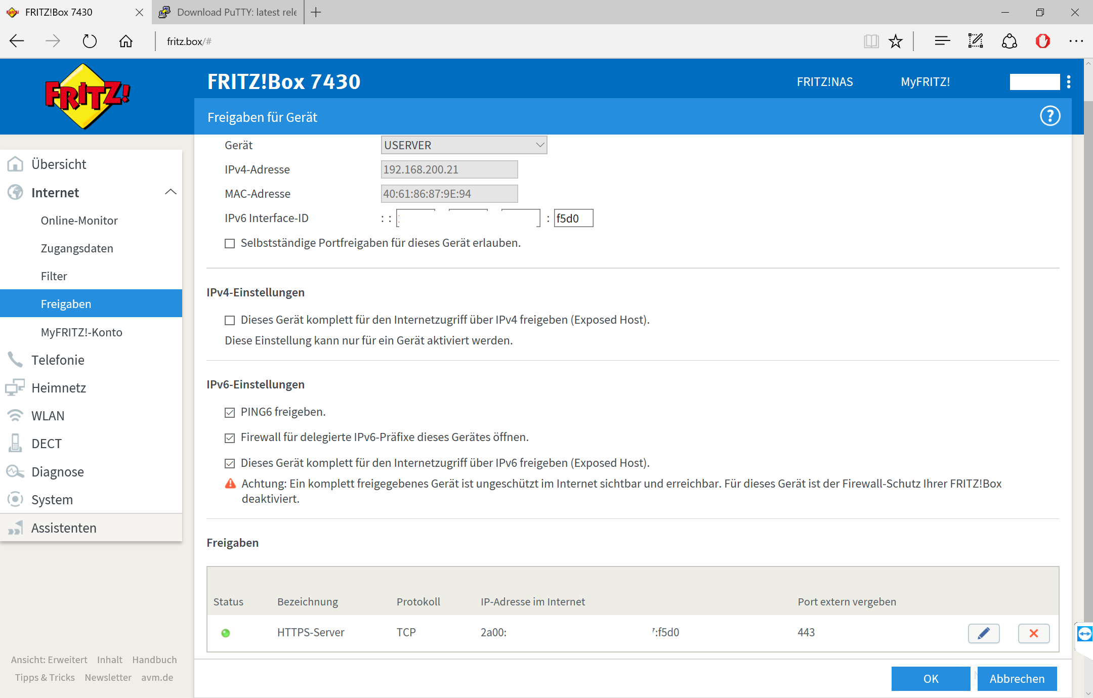This screenshot has height=698, width=1093.
Task: Click the web note pen icon
Action: click(x=975, y=41)
